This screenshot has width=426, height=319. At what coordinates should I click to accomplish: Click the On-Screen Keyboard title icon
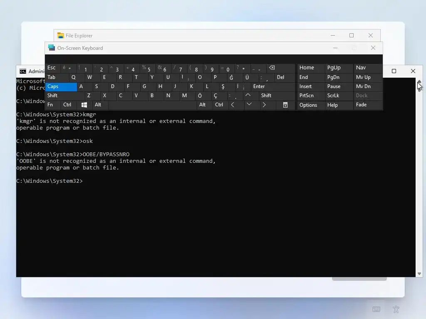pos(51,48)
